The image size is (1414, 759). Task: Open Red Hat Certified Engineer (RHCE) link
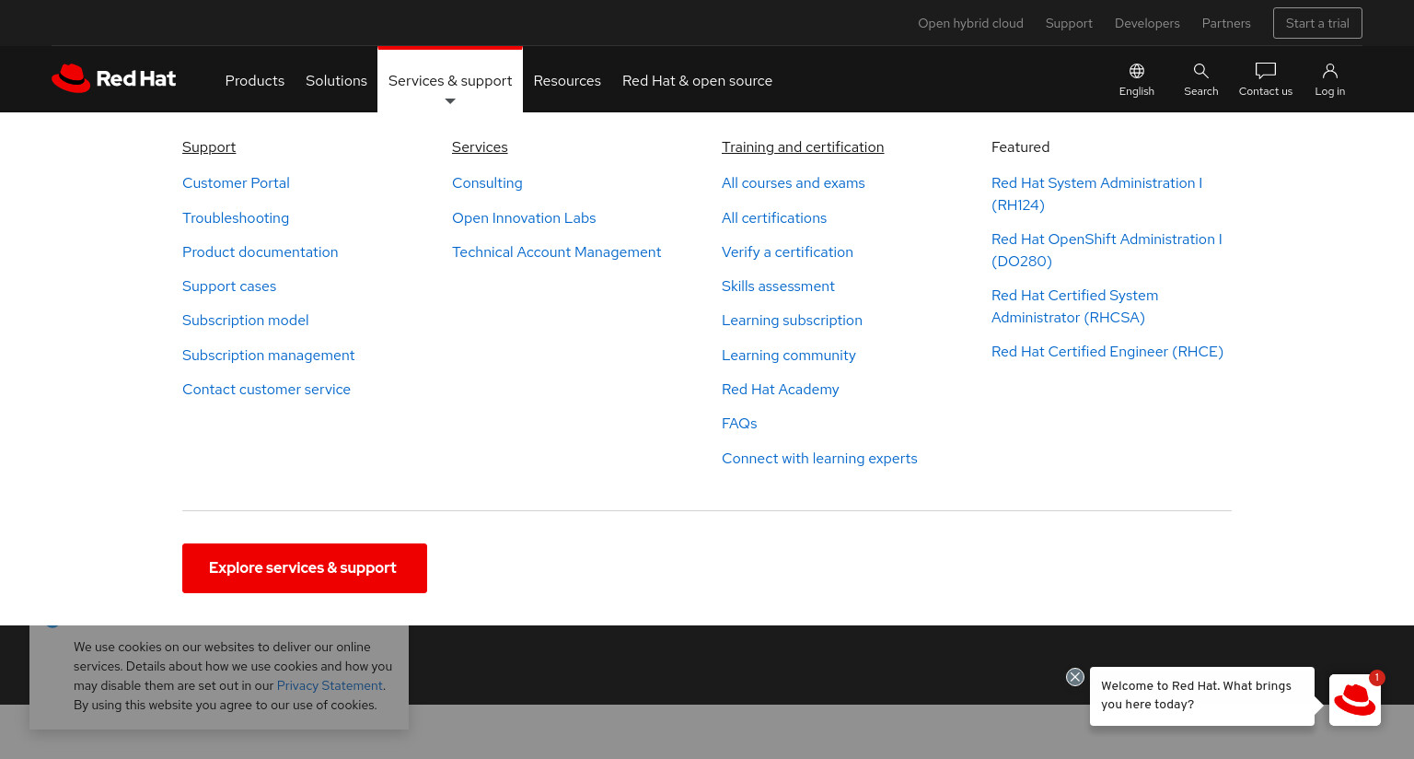(1107, 351)
